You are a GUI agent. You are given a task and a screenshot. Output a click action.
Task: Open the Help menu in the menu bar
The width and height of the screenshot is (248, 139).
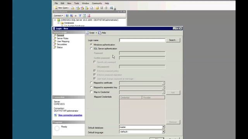(107, 3)
